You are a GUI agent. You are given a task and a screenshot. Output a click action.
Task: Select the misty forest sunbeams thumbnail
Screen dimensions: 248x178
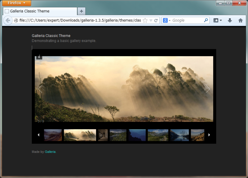point(80,135)
